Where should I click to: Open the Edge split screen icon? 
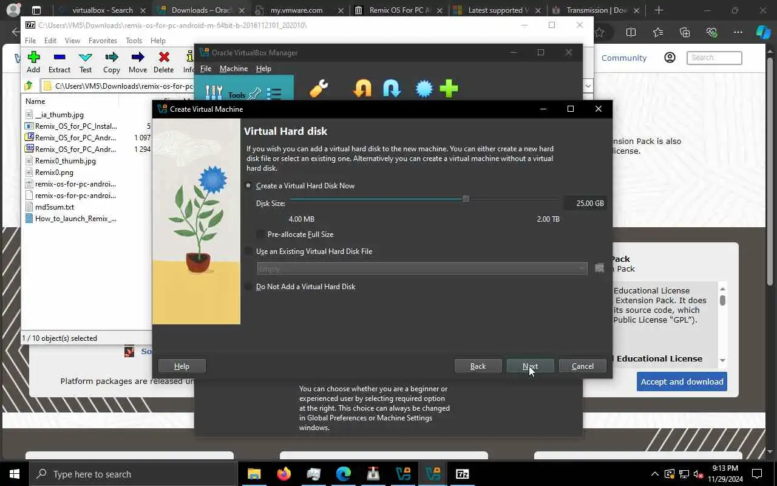coord(631,33)
